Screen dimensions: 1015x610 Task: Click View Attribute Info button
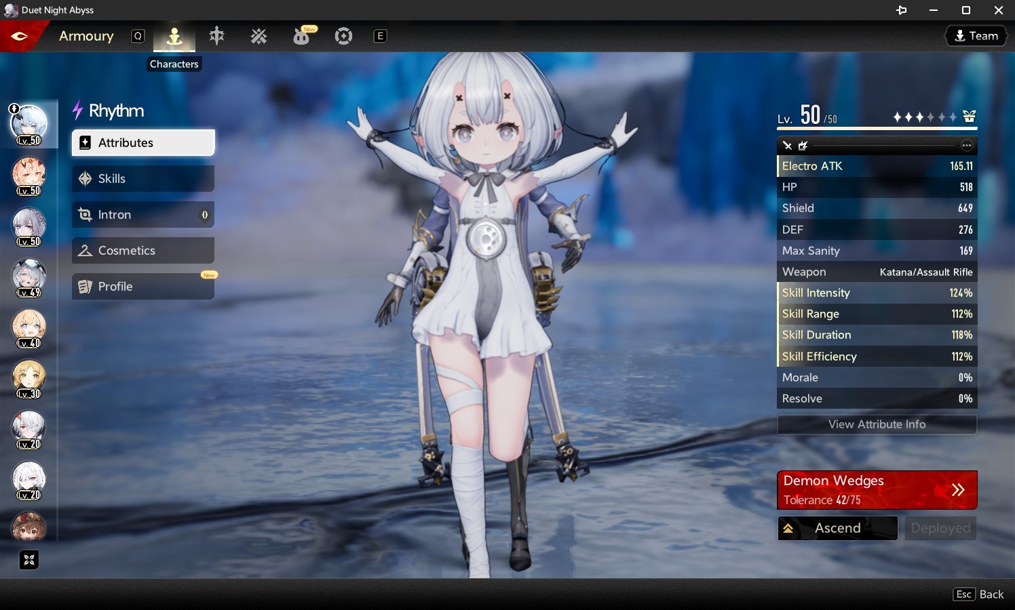pos(877,424)
